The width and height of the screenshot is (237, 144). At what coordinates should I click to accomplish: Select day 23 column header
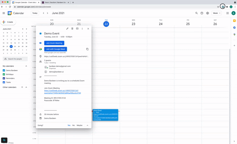point(134,24)
